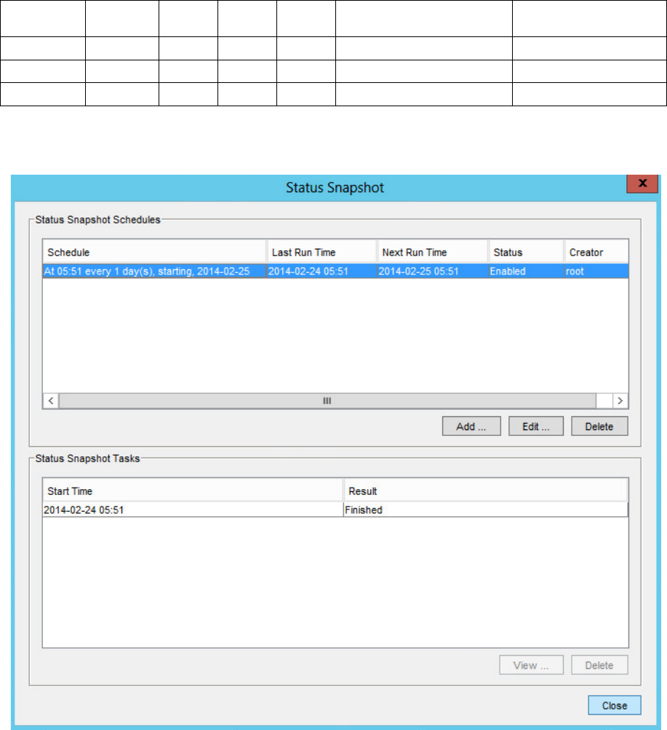This screenshot has width=667, height=730.
Task: Sort tasks by Start Time header
Action: [x=193, y=491]
